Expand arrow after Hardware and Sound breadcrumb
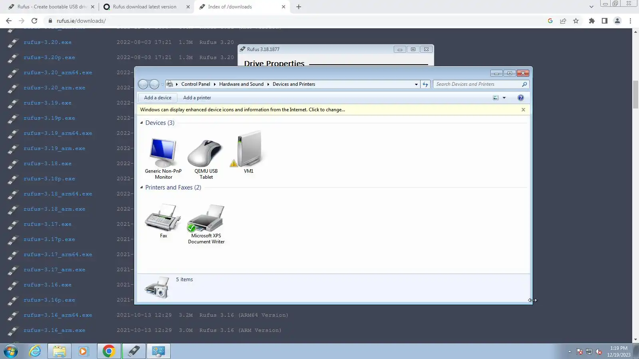639x359 pixels. point(268,84)
